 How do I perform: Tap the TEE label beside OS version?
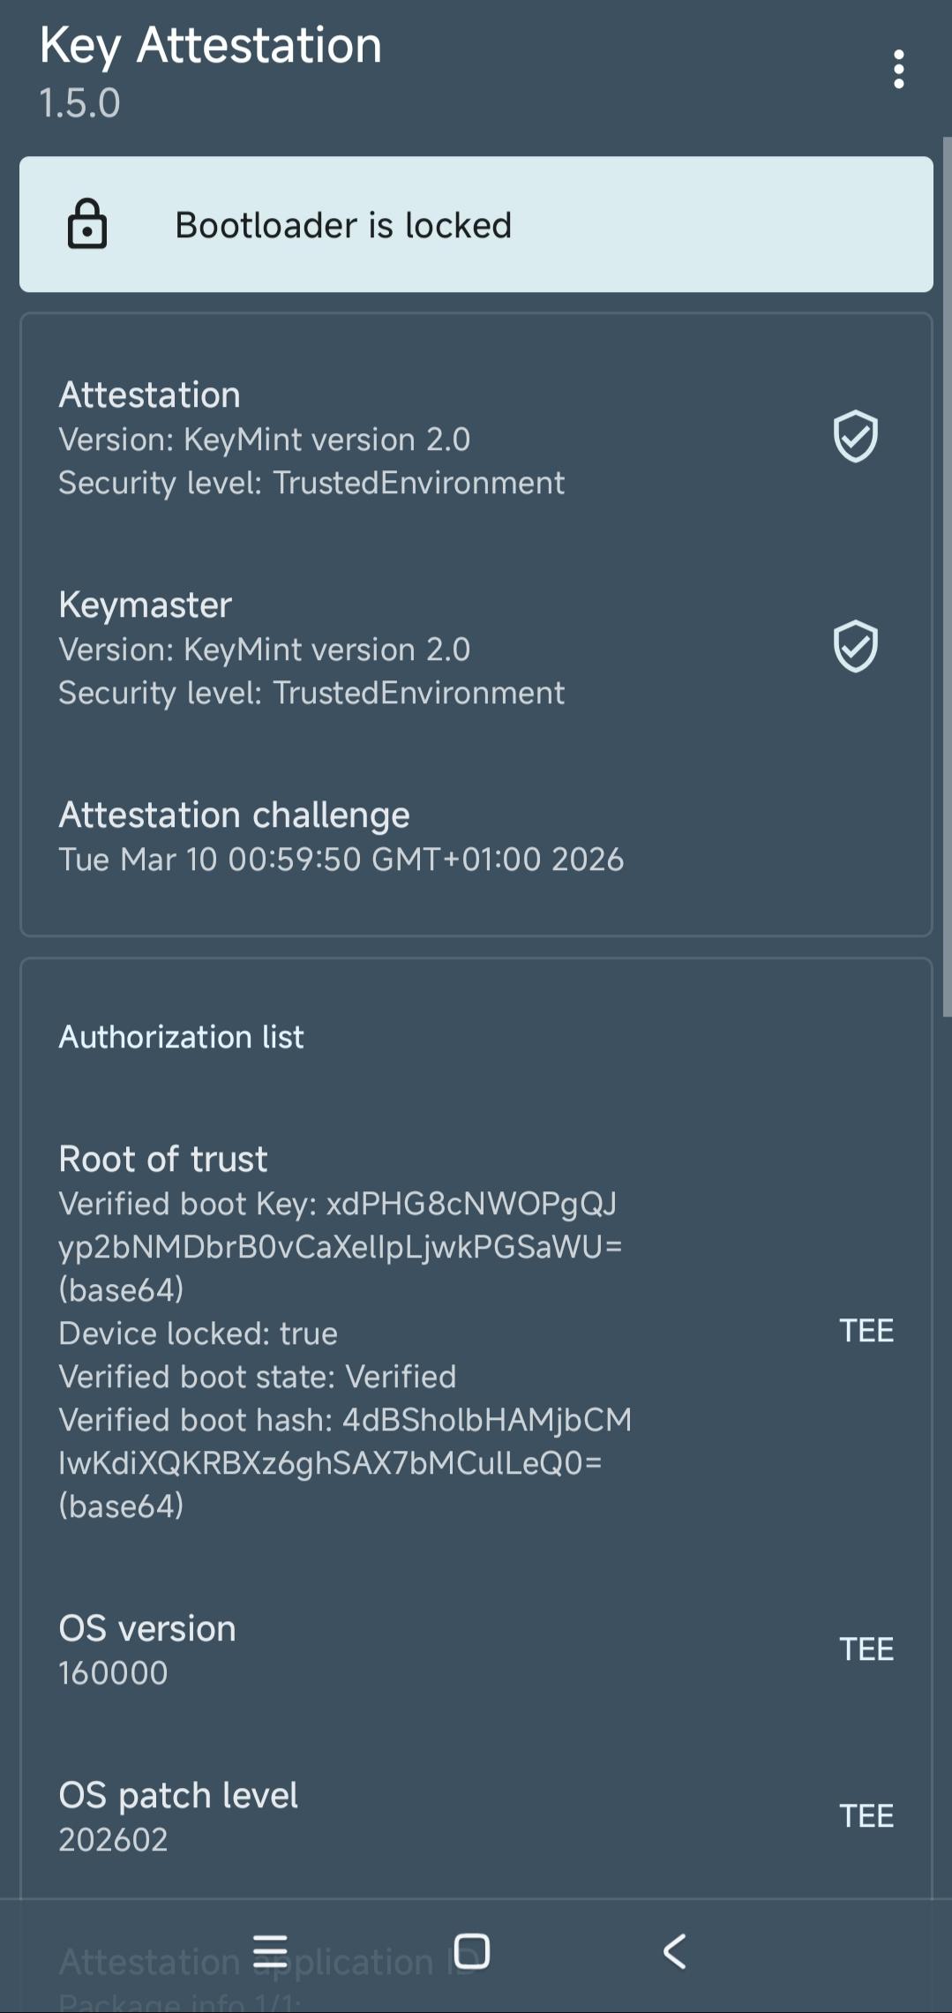(866, 1649)
